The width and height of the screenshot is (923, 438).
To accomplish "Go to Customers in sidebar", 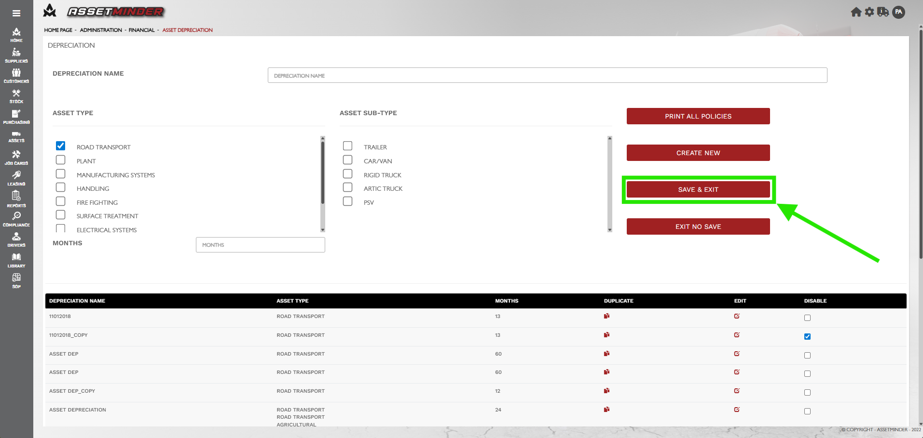I will coord(16,76).
